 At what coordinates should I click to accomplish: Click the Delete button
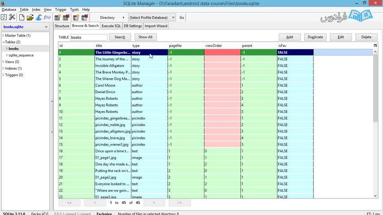pyautogui.click(x=366, y=37)
